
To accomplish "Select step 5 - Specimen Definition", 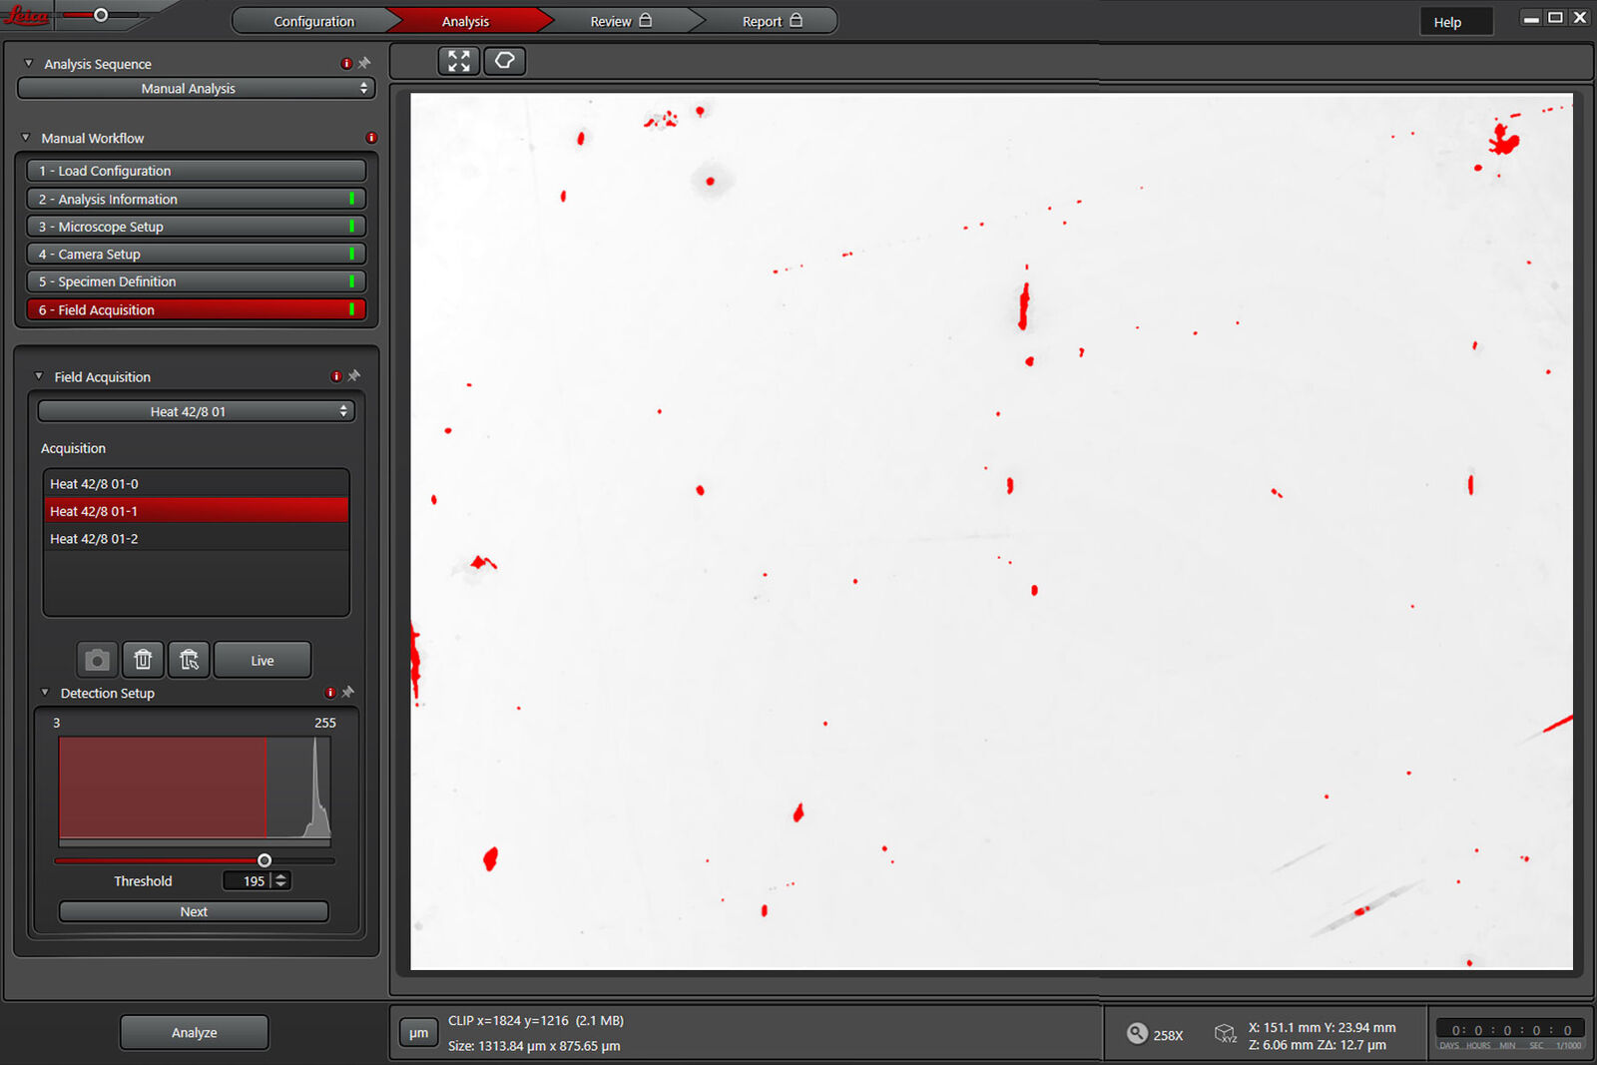I will pyautogui.click(x=197, y=281).
